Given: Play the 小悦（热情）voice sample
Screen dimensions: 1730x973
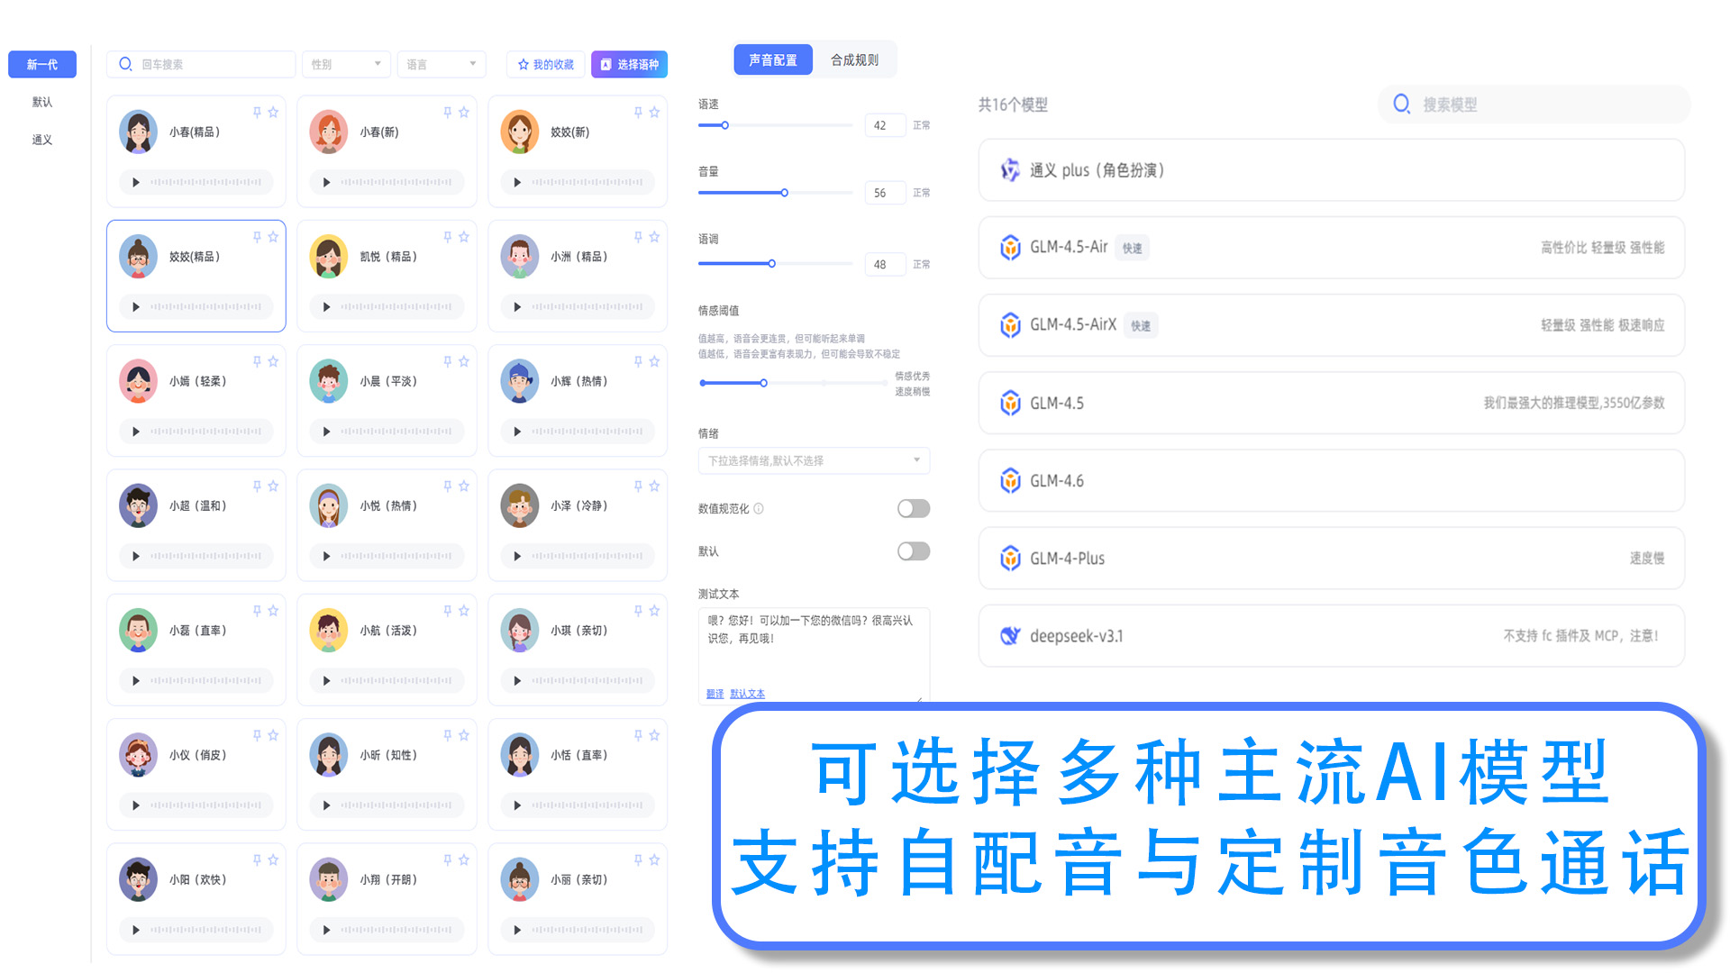Looking at the screenshot, I should [326, 556].
